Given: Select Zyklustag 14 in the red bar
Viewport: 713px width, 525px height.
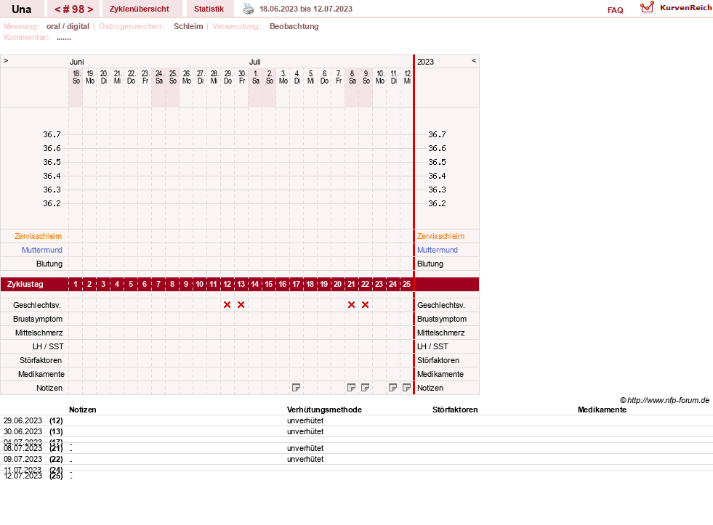Looking at the screenshot, I should coord(254,285).
